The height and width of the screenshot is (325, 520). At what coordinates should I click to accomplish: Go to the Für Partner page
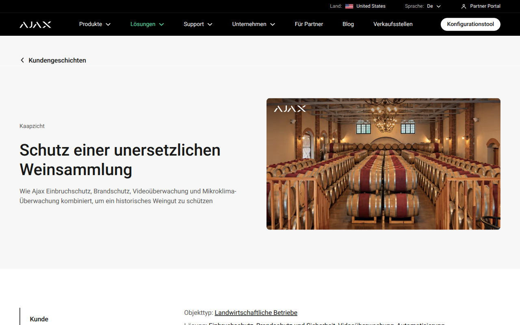(309, 24)
